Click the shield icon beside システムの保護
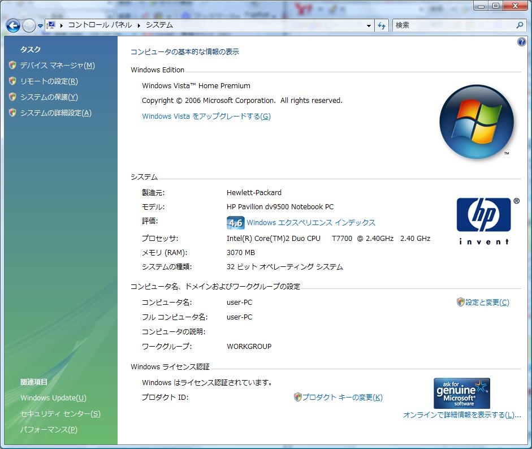 (12, 97)
